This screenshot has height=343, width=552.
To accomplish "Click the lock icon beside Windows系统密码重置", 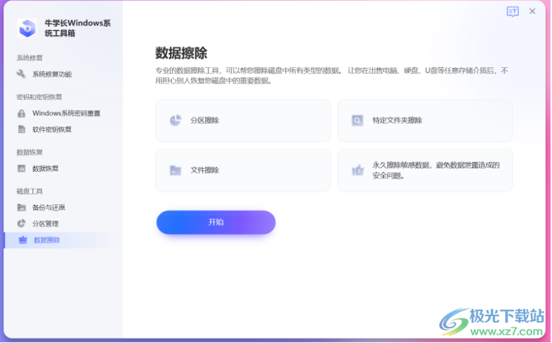I will pyautogui.click(x=21, y=113).
